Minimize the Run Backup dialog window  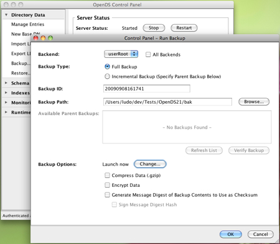[43, 38]
